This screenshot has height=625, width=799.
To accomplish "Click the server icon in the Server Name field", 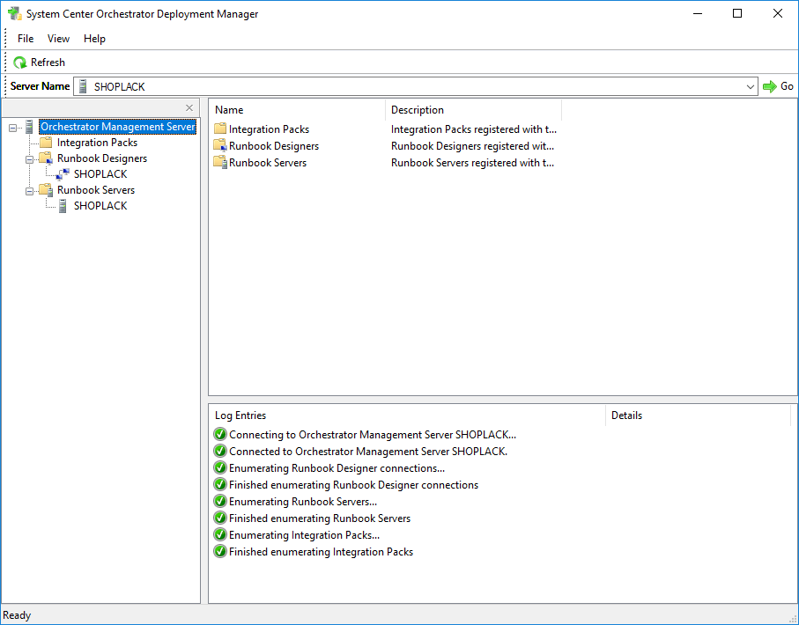I will (x=83, y=86).
